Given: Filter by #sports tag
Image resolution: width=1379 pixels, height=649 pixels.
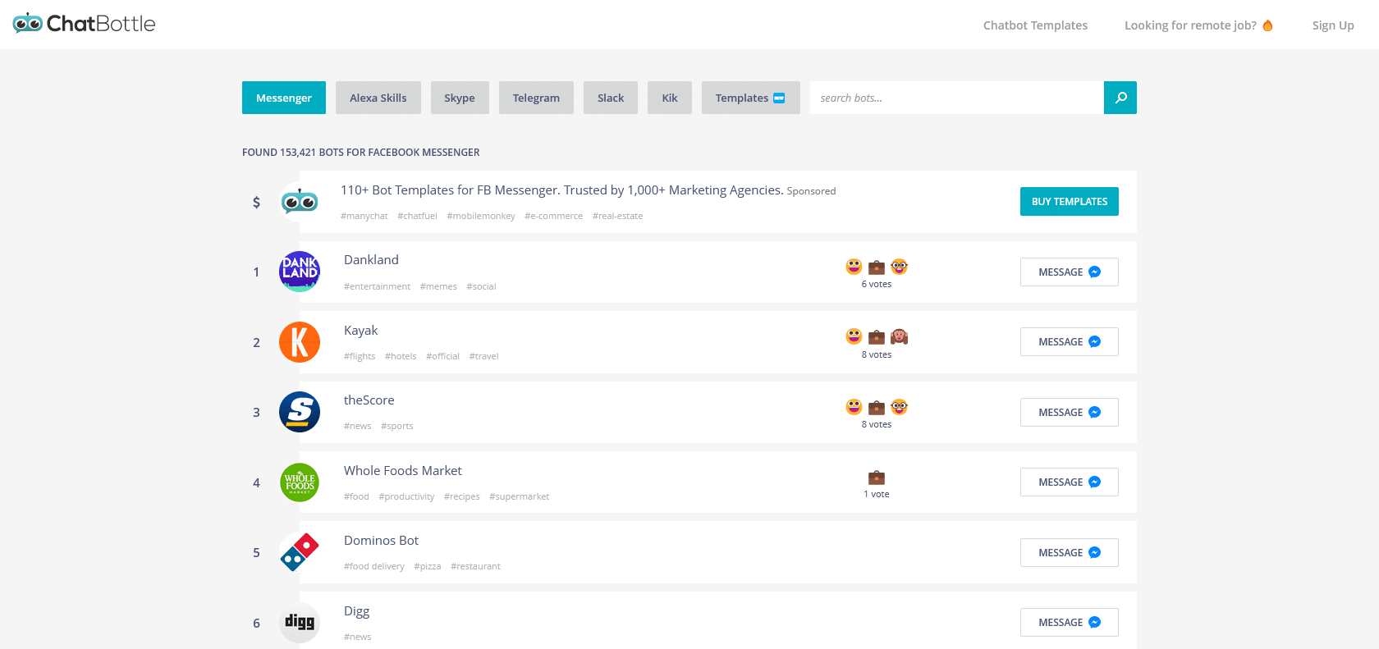Looking at the screenshot, I should pos(397,427).
